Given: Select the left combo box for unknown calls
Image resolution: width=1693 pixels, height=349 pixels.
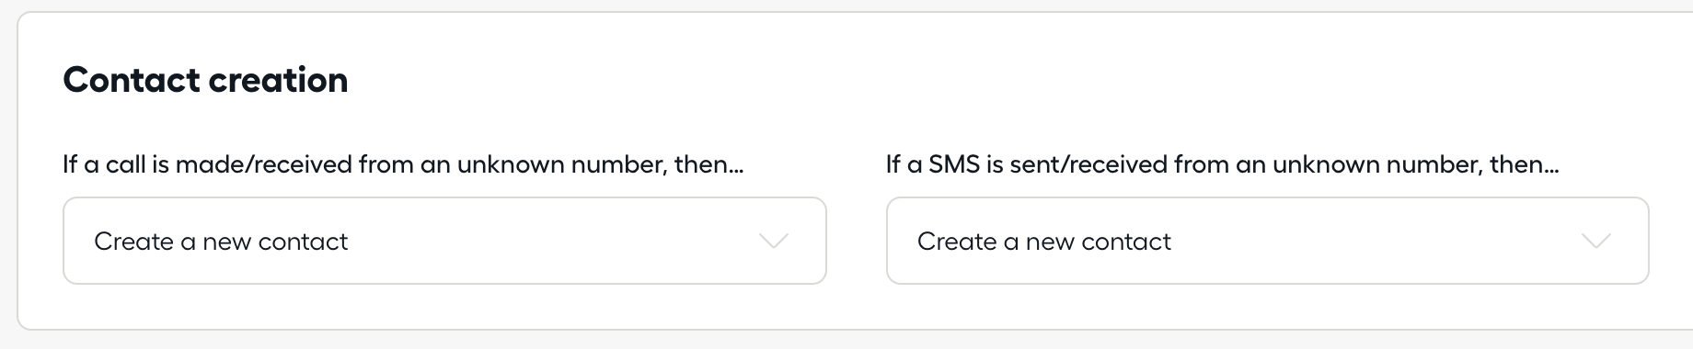Looking at the screenshot, I should (x=444, y=241).
